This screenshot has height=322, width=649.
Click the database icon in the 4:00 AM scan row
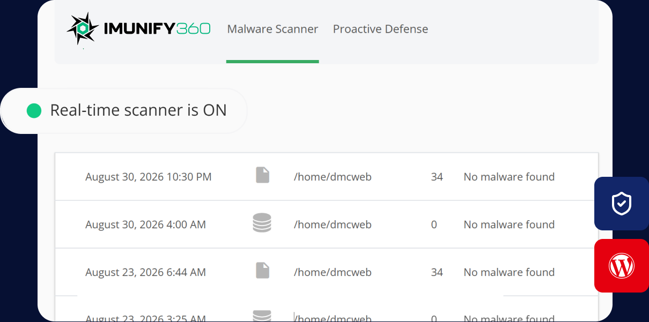click(x=262, y=223)
